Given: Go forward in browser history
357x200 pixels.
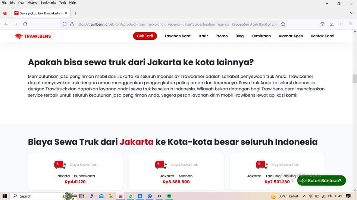Looking at the screenshot, I should [16, 24].
